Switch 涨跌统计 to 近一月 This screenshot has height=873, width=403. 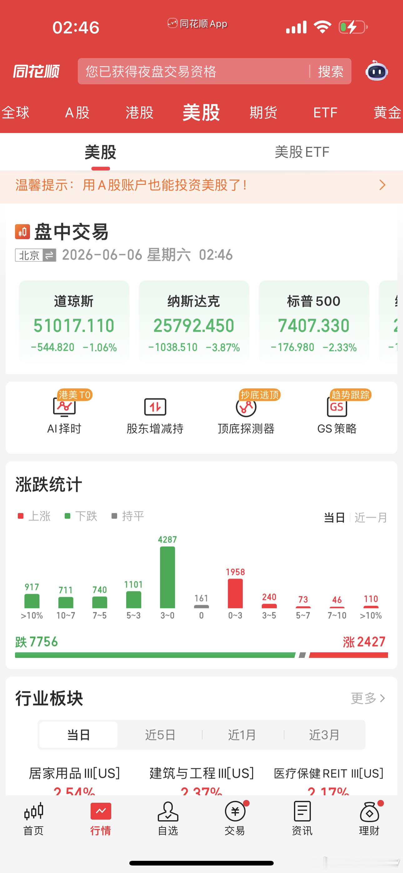click(371, 517)
